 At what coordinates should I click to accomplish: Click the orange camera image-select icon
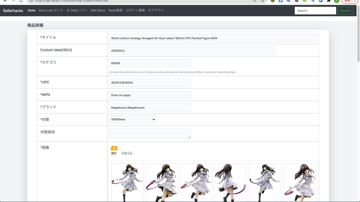point(114,148)
